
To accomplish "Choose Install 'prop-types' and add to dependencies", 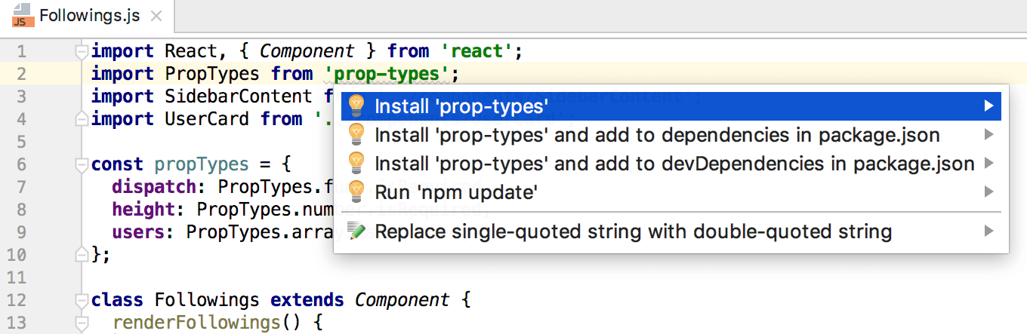I will tap(657, 135).
